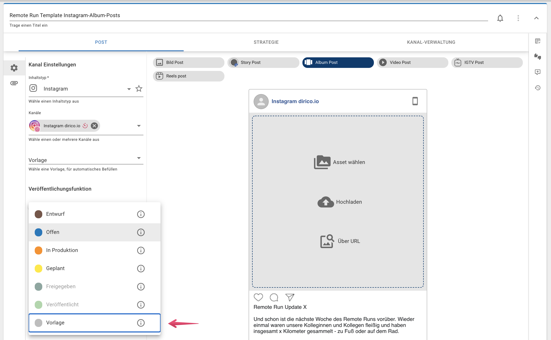
Task: Show info for Vorlage status
Action: [x=141, y=323]
